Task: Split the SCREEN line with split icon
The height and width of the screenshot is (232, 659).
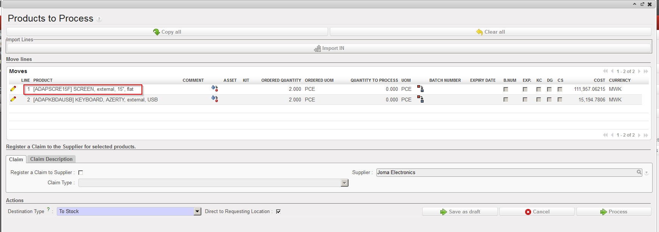Action: pos(420,89)
